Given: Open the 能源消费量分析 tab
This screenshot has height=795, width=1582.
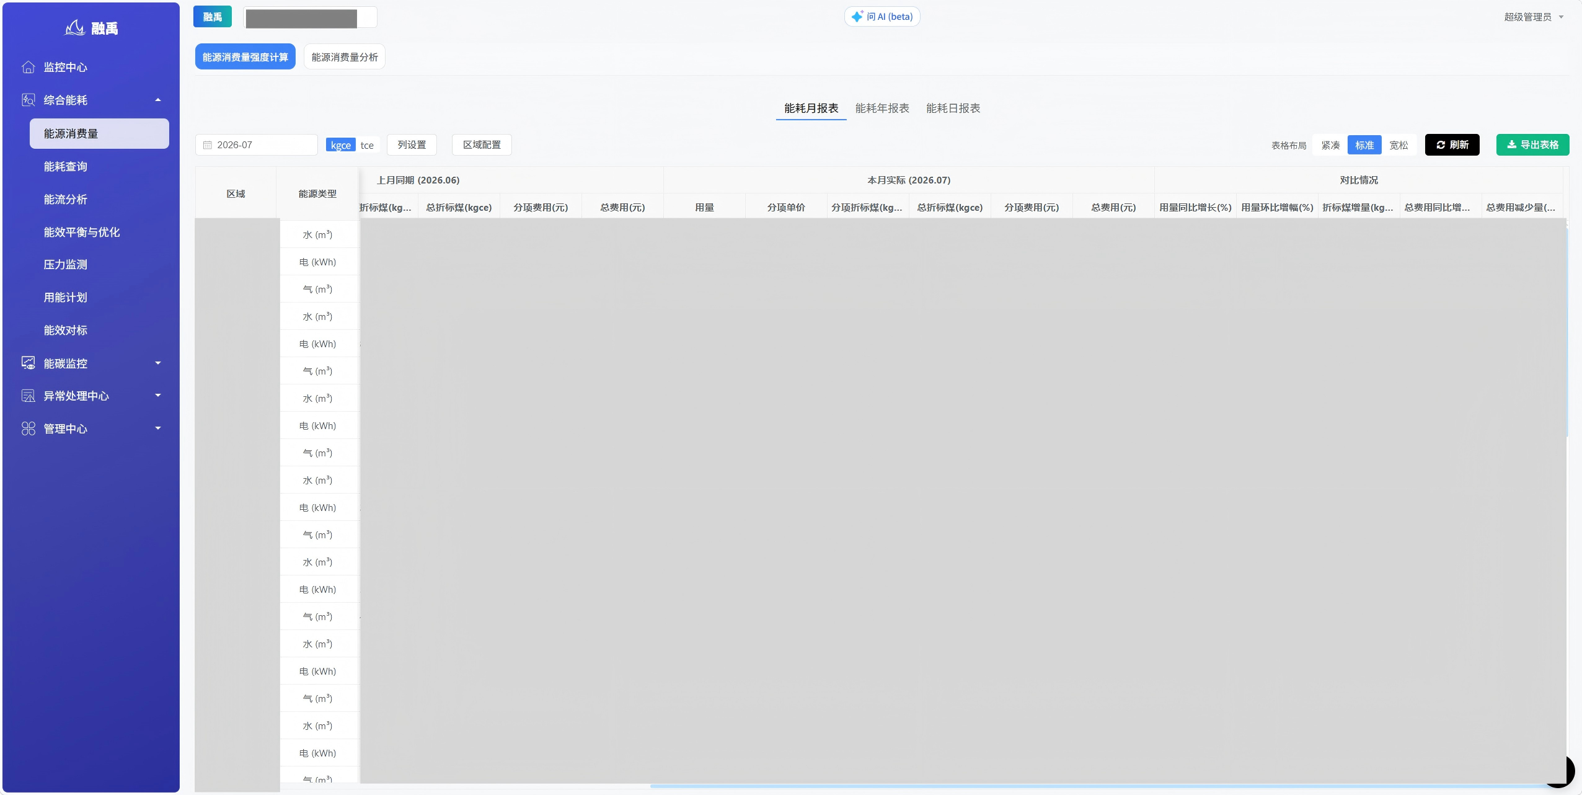Looking at the screenshot, I should [x=345, y=57].
